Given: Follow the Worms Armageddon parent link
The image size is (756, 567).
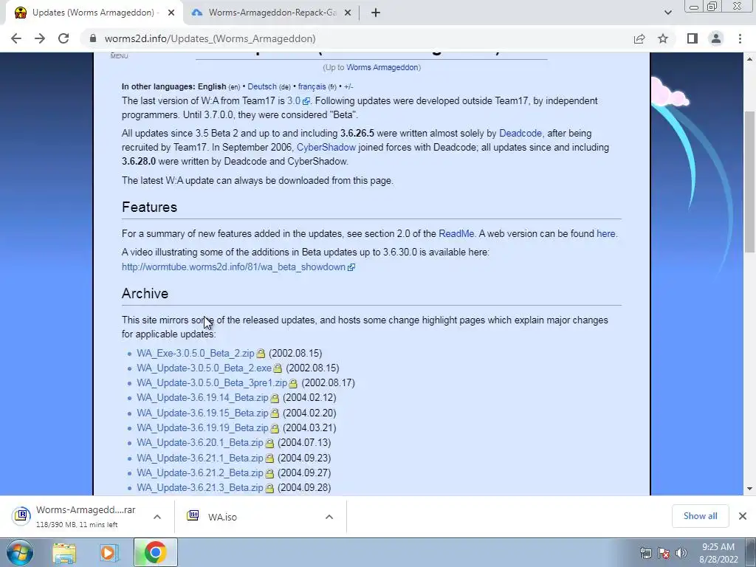Looking at the screenshot, I should pyautogui.click(x=382, y=67).
